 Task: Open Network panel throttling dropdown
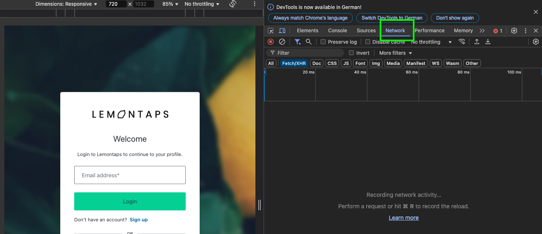click(x=432, y=42)
